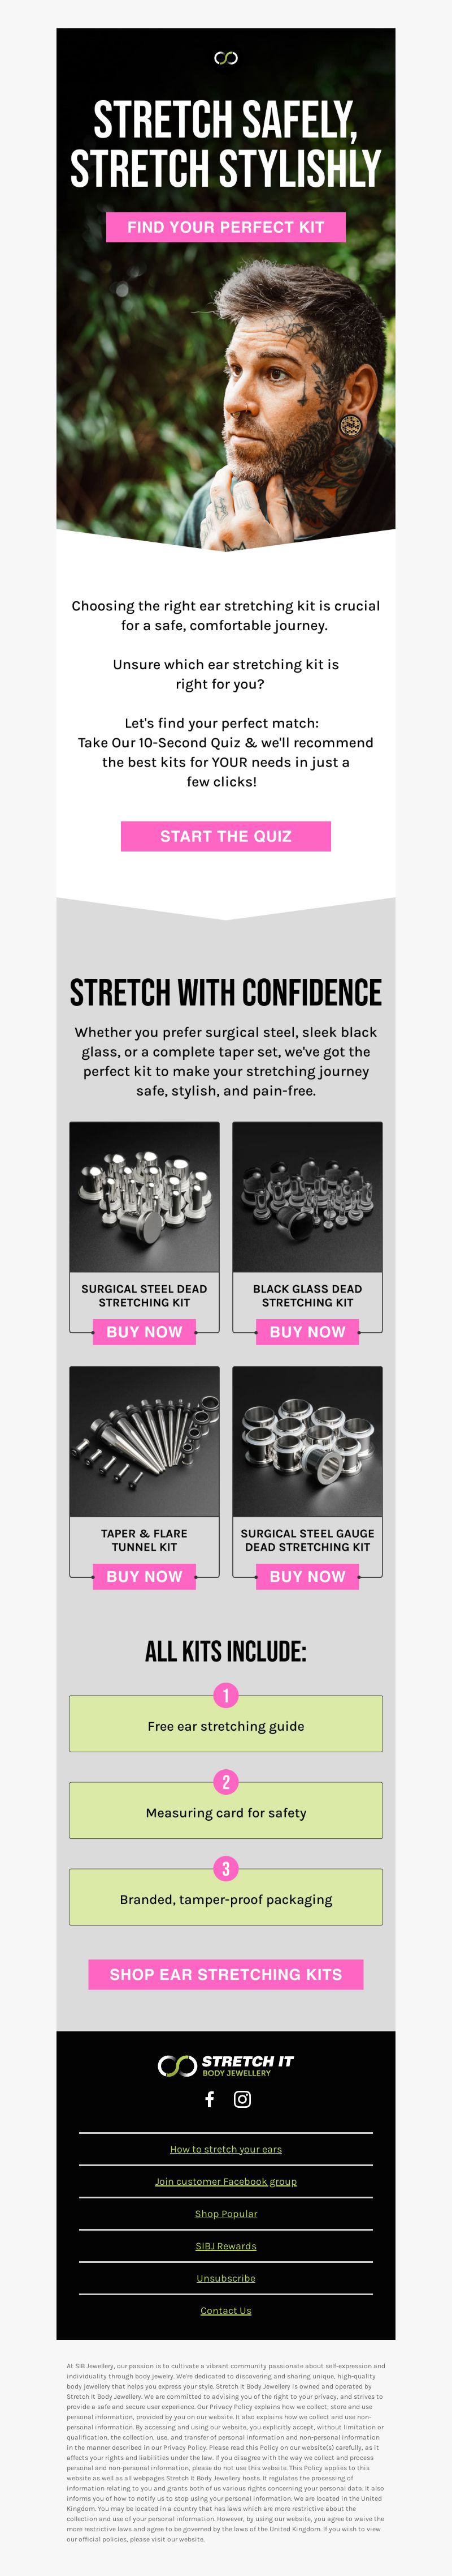
Task: Open the Contact Us link
Action: pos(225,2310)
